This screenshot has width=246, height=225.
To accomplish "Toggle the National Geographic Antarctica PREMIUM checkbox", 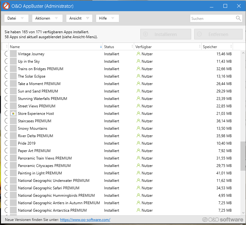I will (6, 210).
